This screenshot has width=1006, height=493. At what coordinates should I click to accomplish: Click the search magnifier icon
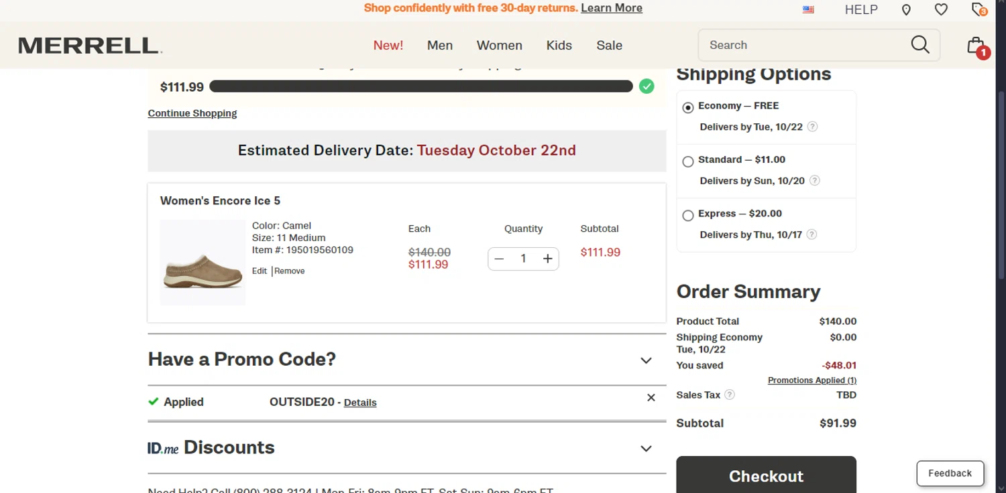[920, 45]
